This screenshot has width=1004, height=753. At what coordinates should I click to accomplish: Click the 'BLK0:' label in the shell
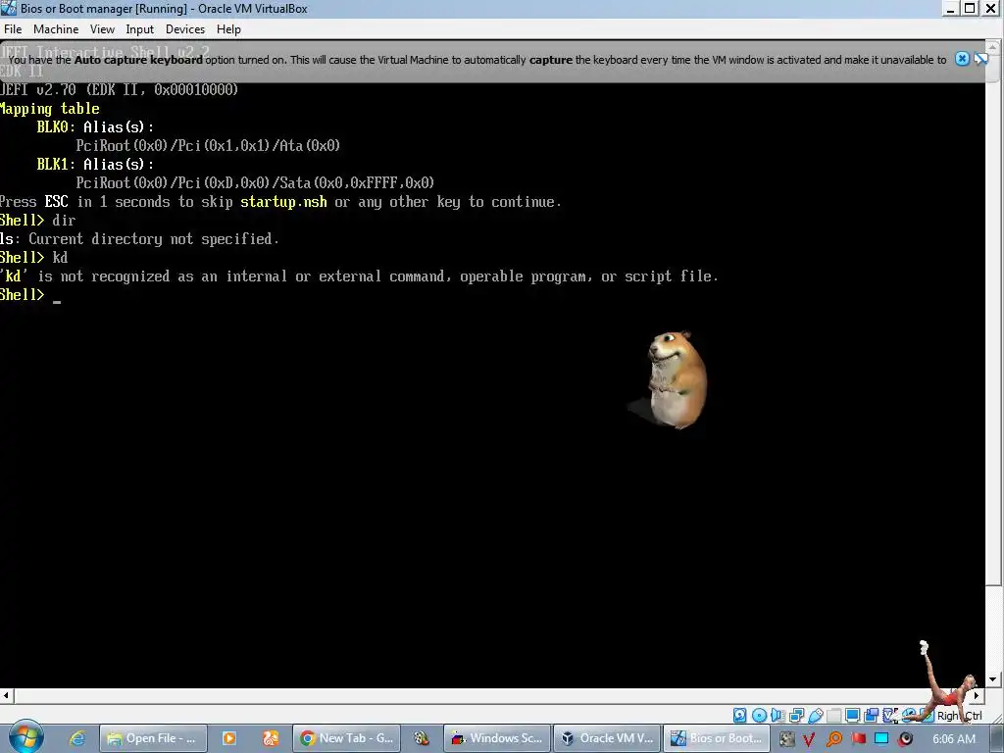(x=56, y=126)
